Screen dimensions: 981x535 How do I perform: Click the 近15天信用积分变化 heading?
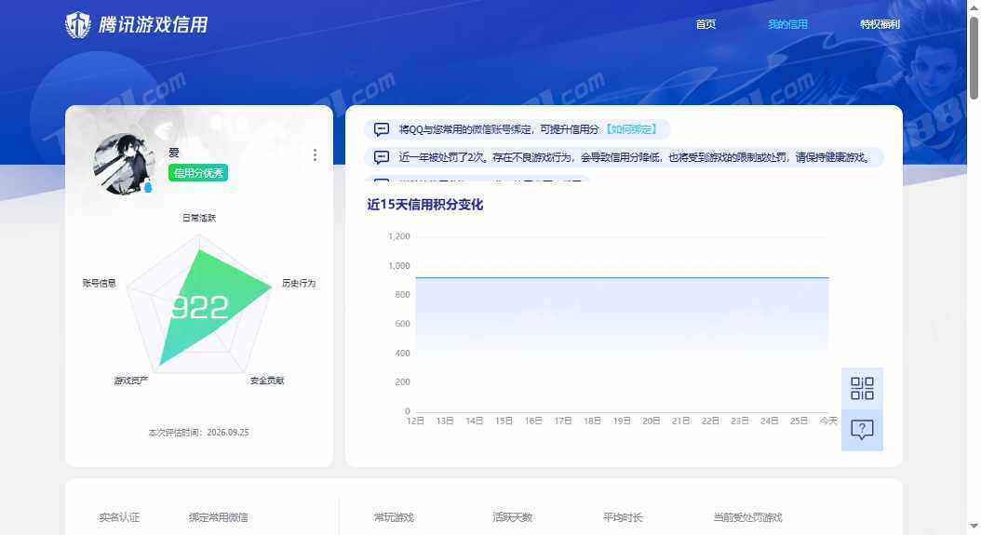pos(424,205)
